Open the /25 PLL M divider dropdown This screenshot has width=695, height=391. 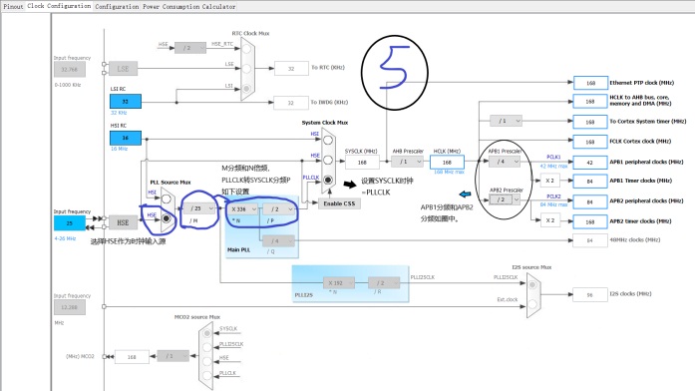[199, 208]
